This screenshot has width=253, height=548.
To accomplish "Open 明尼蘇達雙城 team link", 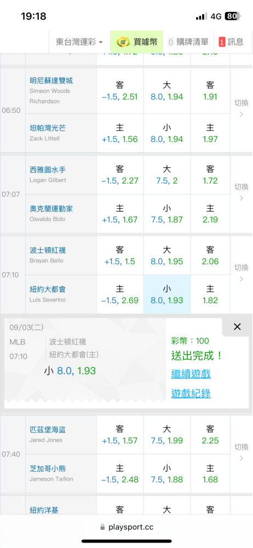I will [51, 81].
